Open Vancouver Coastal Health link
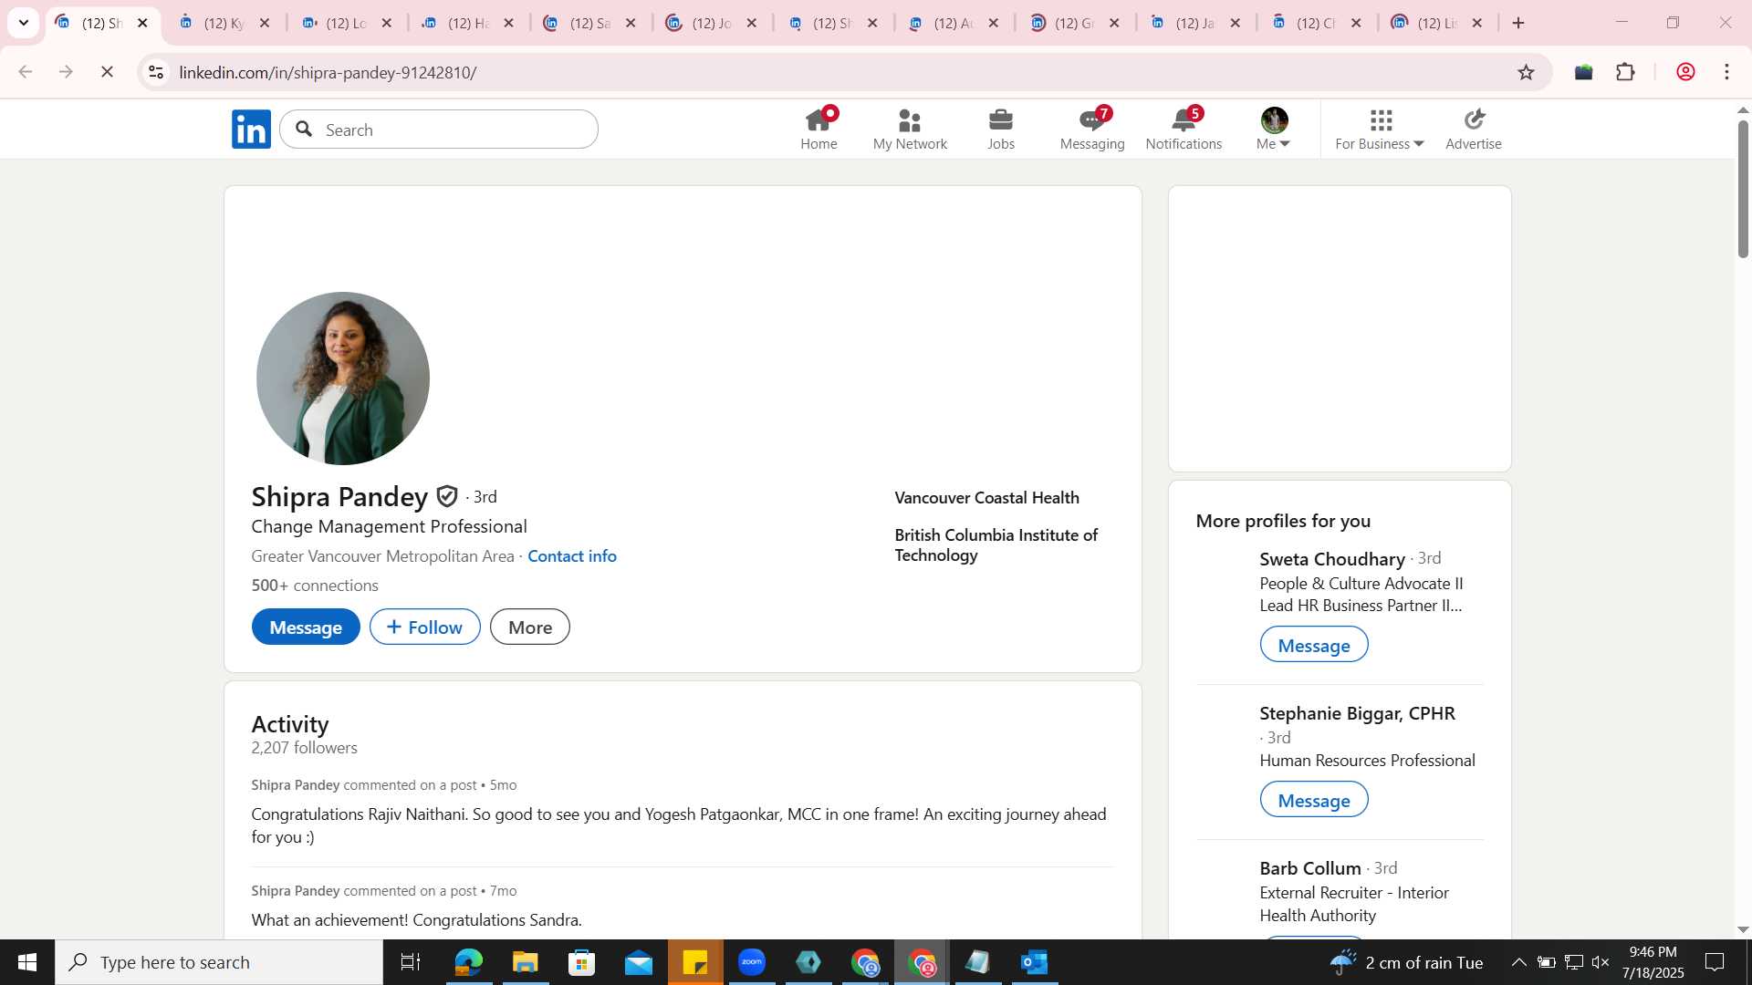 click(x=986, y=498)
